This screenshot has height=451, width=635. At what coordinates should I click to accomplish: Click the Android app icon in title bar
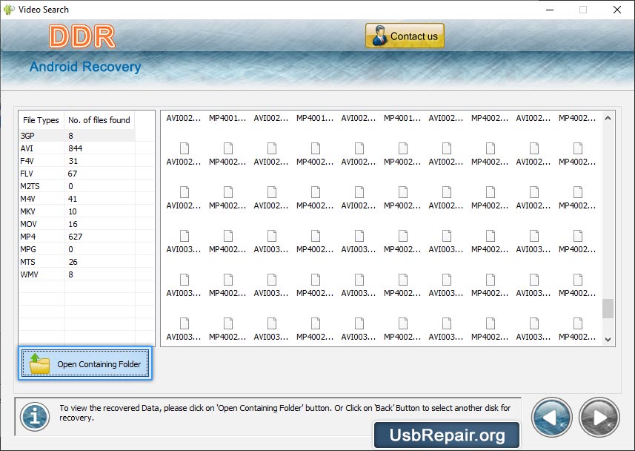pyautogui.click(x=8, y=10)
